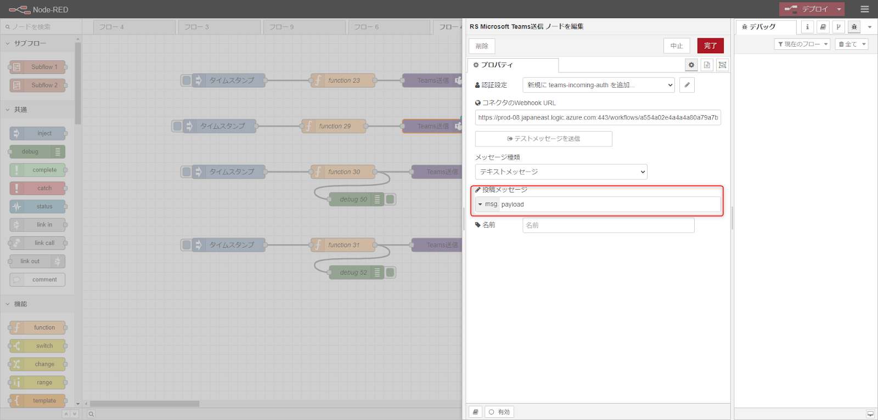Open the node settings gear icon
The width and height of the screenshot is (878, 420).
click(x=691, y=65)
